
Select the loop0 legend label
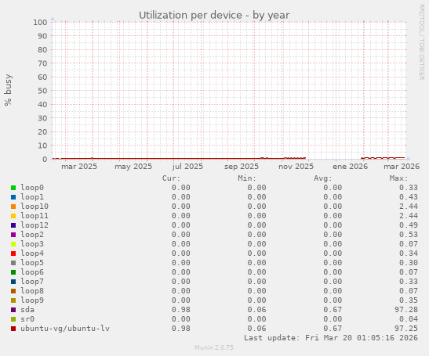(x=32, y=188)
